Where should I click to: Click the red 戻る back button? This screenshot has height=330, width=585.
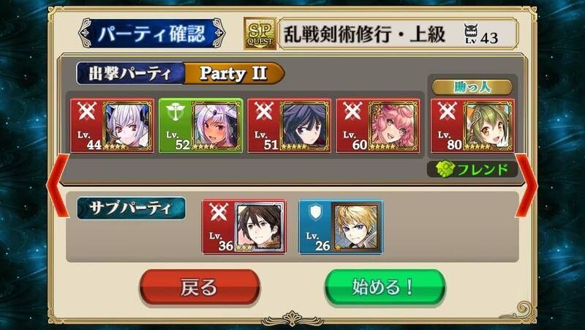point(200,288)
